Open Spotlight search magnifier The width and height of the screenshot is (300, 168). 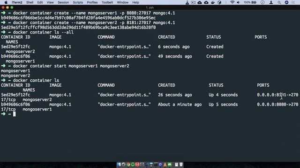279,2
